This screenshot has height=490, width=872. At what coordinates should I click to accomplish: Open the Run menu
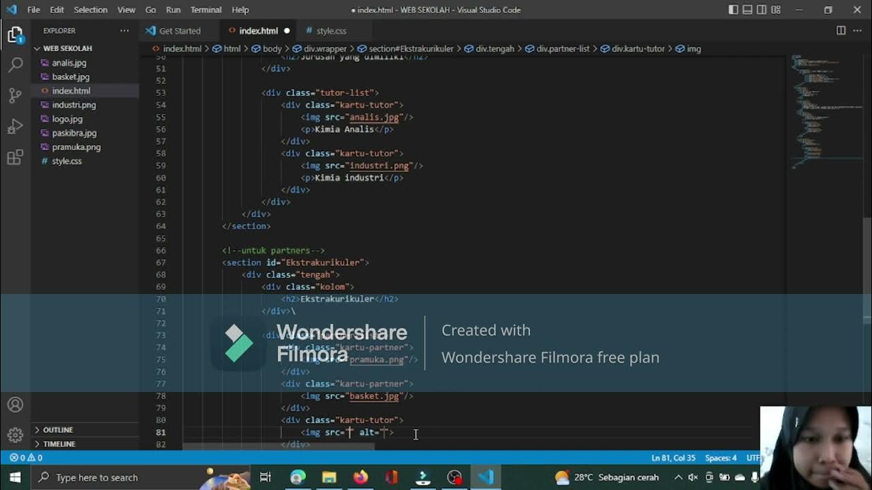pyautogui.click(x=173, y=10)
